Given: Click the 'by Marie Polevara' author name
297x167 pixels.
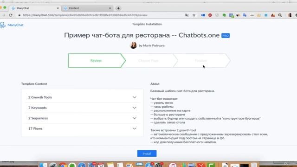Looking at the screenshot, I should click(x=152, y=45).
